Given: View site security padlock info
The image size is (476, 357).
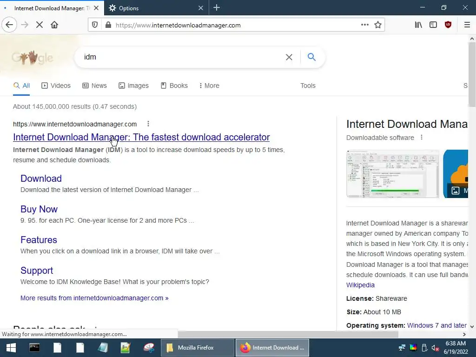Looking at the screenshot, I should click(x=108, y=25).
